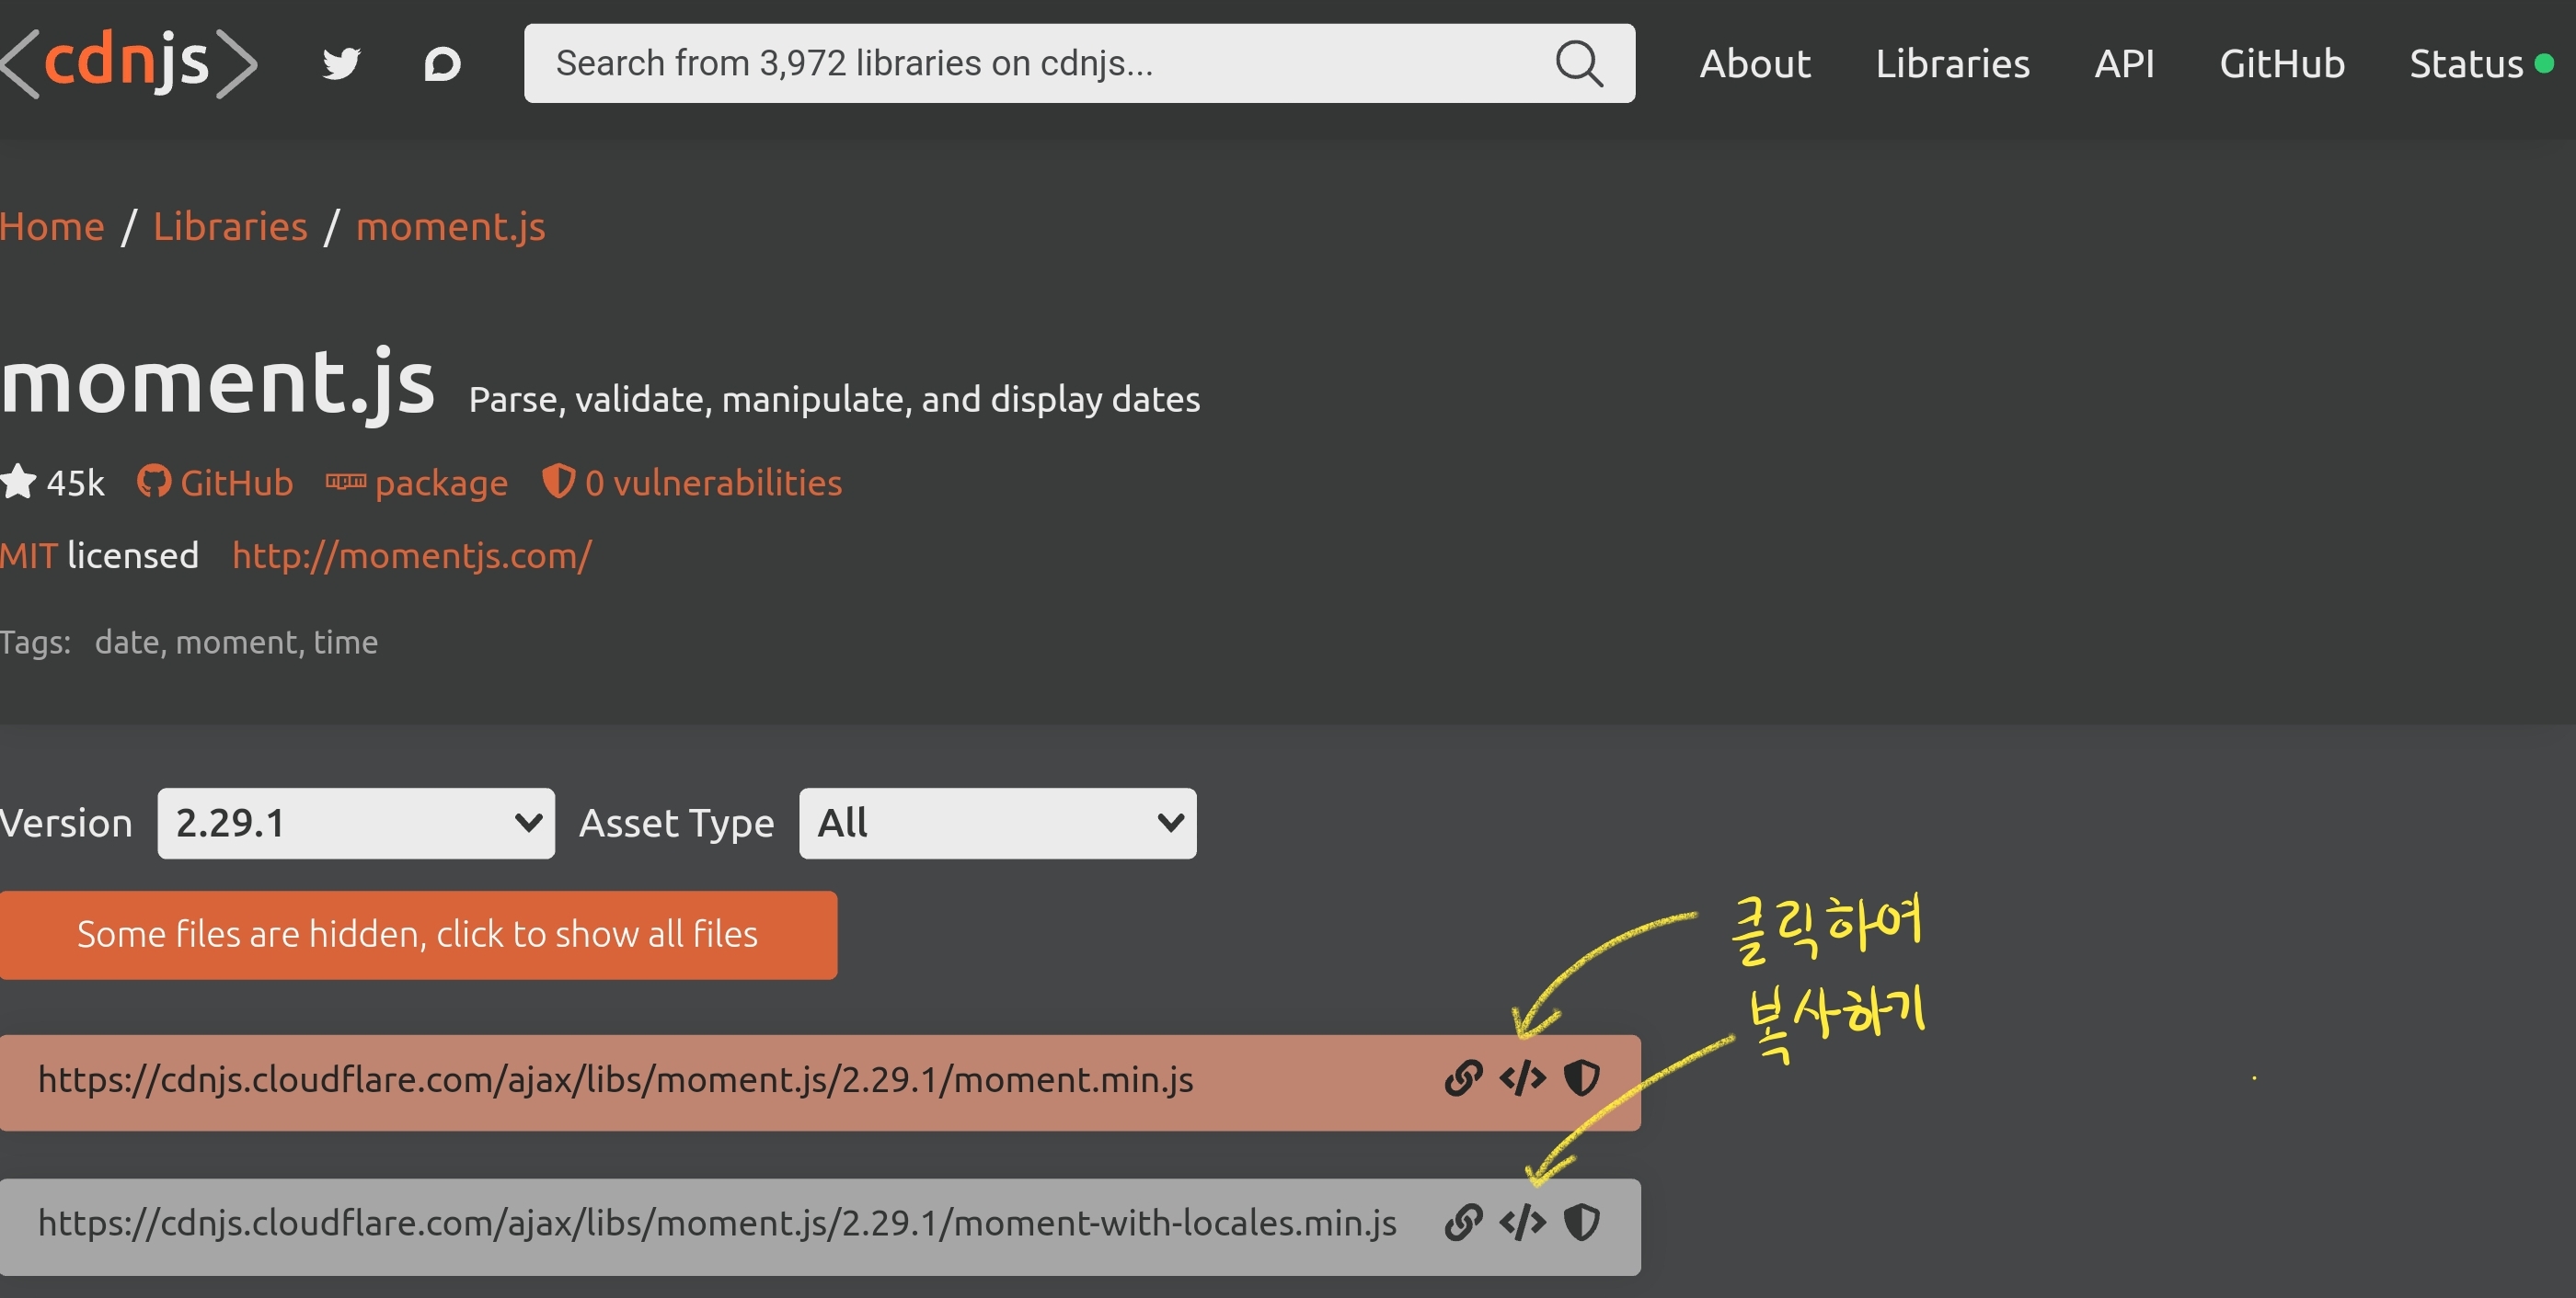The height and width of the screenshot is (1298, 2576).
Task: Open the community chat bubble icon
Action: tap(442, 64)
